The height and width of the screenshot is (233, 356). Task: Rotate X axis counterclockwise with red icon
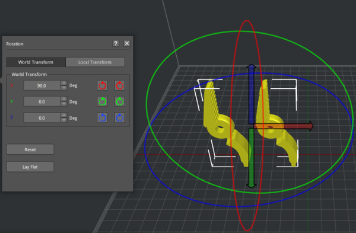tap(103, 85)
